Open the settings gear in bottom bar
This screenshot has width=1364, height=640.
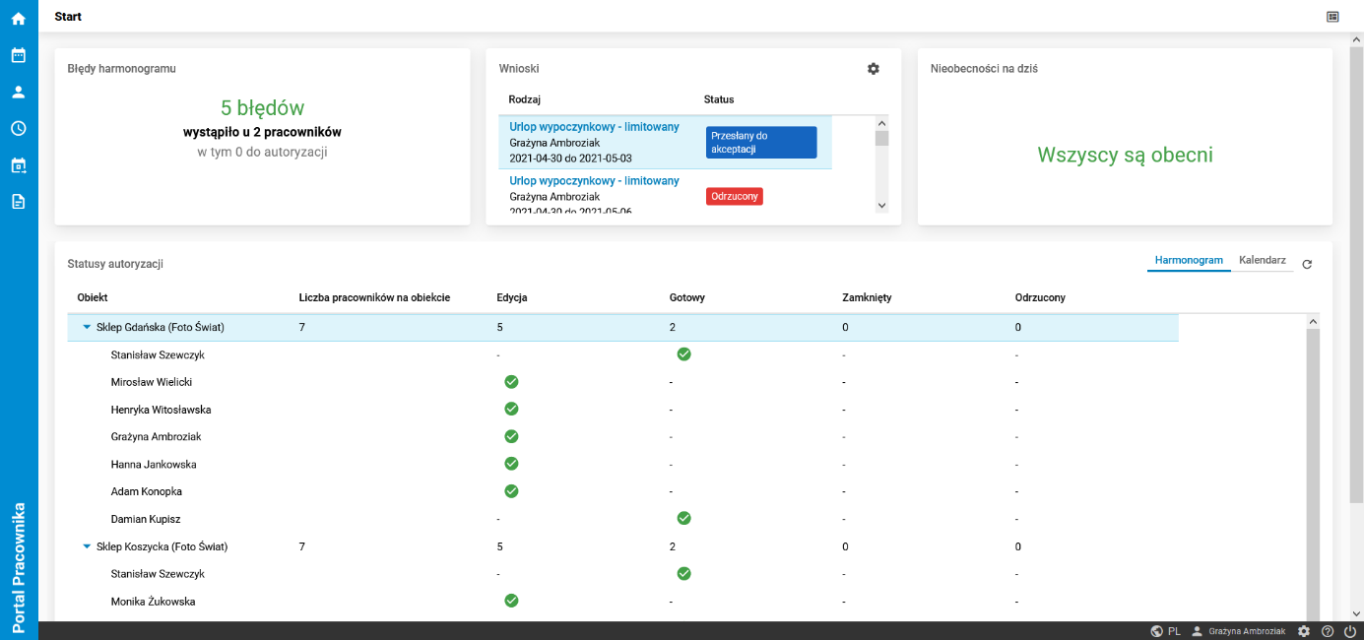1304,631
